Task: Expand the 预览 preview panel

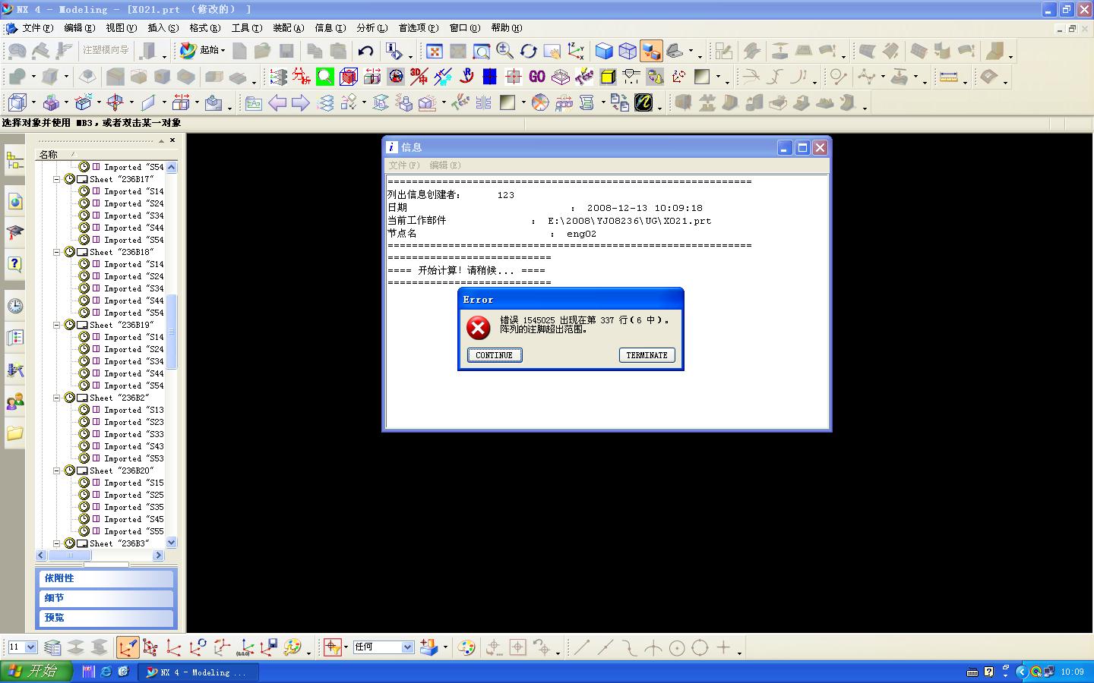Action: pos(106,618)
